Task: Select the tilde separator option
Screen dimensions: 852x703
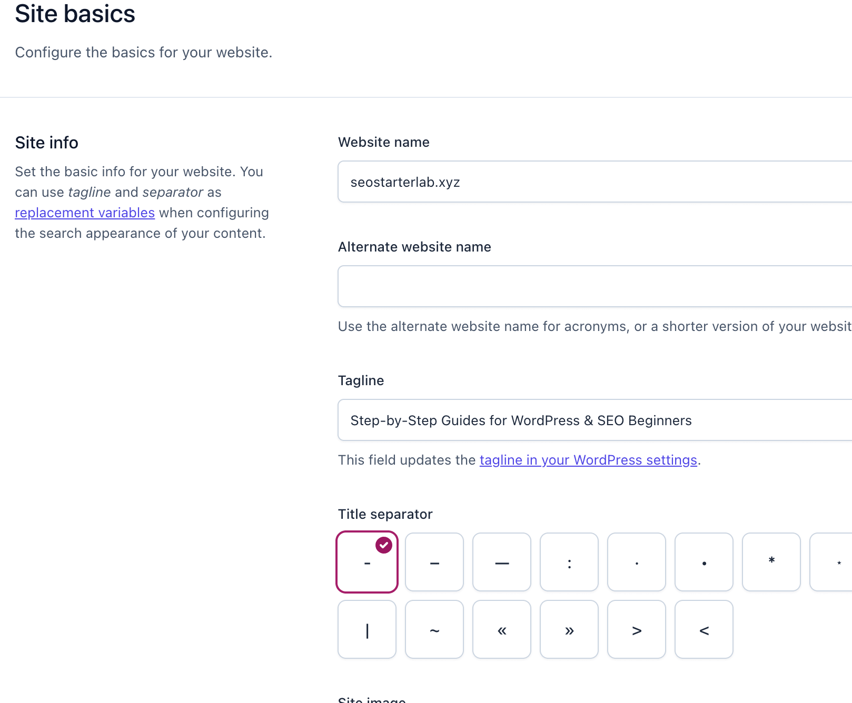Action: 434,629
